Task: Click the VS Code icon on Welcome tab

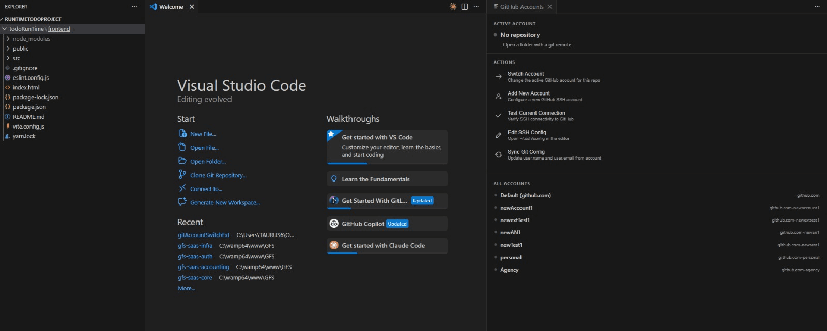Action: click(153, 7)
